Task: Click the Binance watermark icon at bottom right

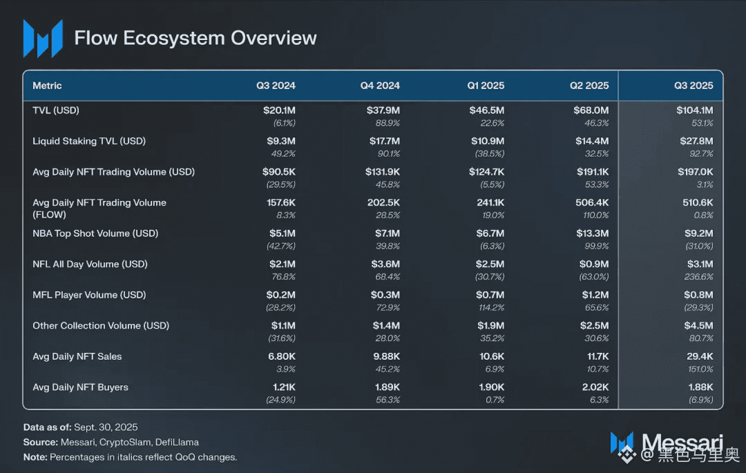Action: [647, 455]
